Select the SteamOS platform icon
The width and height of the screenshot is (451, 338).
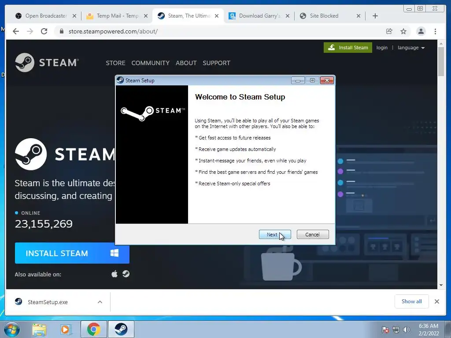pyautogui.click(x=126, y=274)
